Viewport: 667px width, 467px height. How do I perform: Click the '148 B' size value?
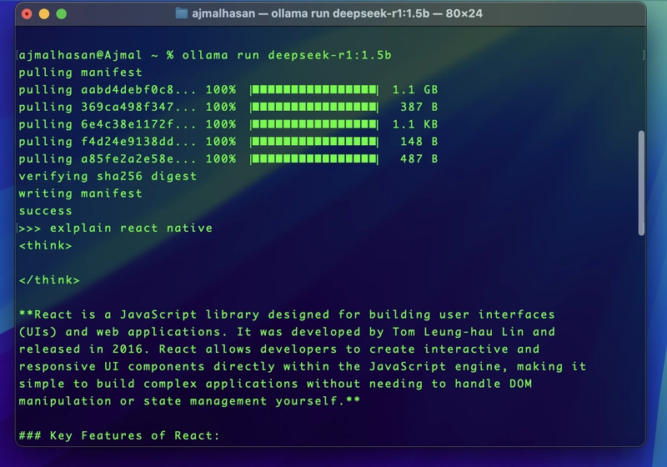coord(419,142)
